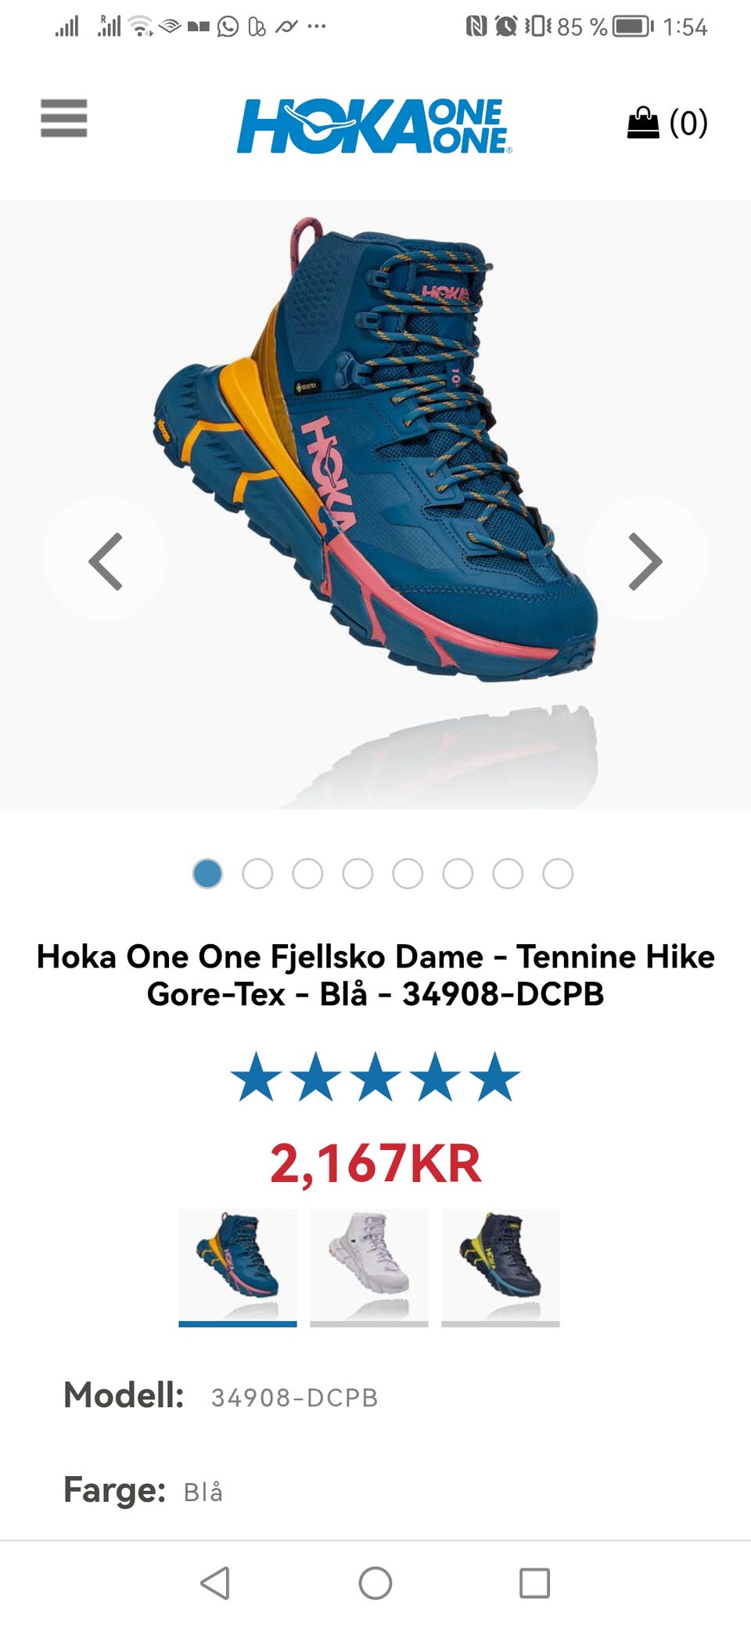The image size is (751, 1627).
Task: Open Android recent apps square button
Action: [x=535, y=1582]
